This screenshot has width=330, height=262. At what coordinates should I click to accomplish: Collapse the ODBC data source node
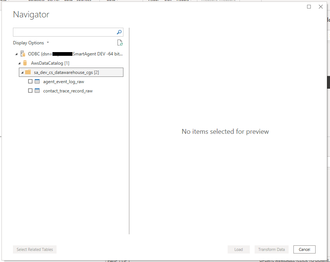click(x=16, y=54)
